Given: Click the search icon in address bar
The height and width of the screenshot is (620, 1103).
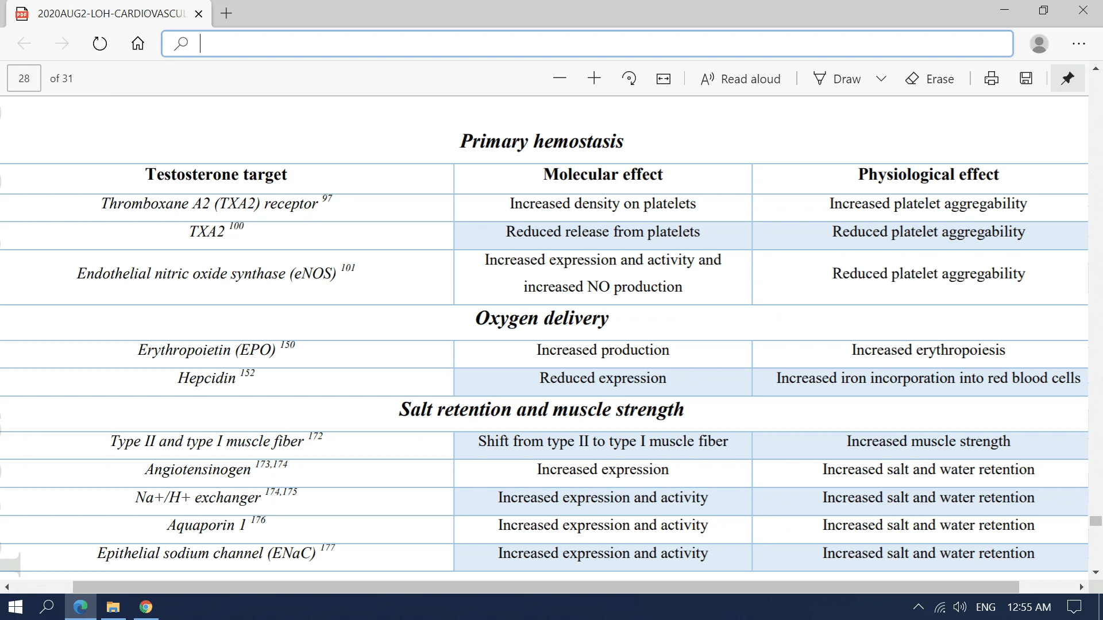Looking at the screenshot, I should click(x=181, y=44).
